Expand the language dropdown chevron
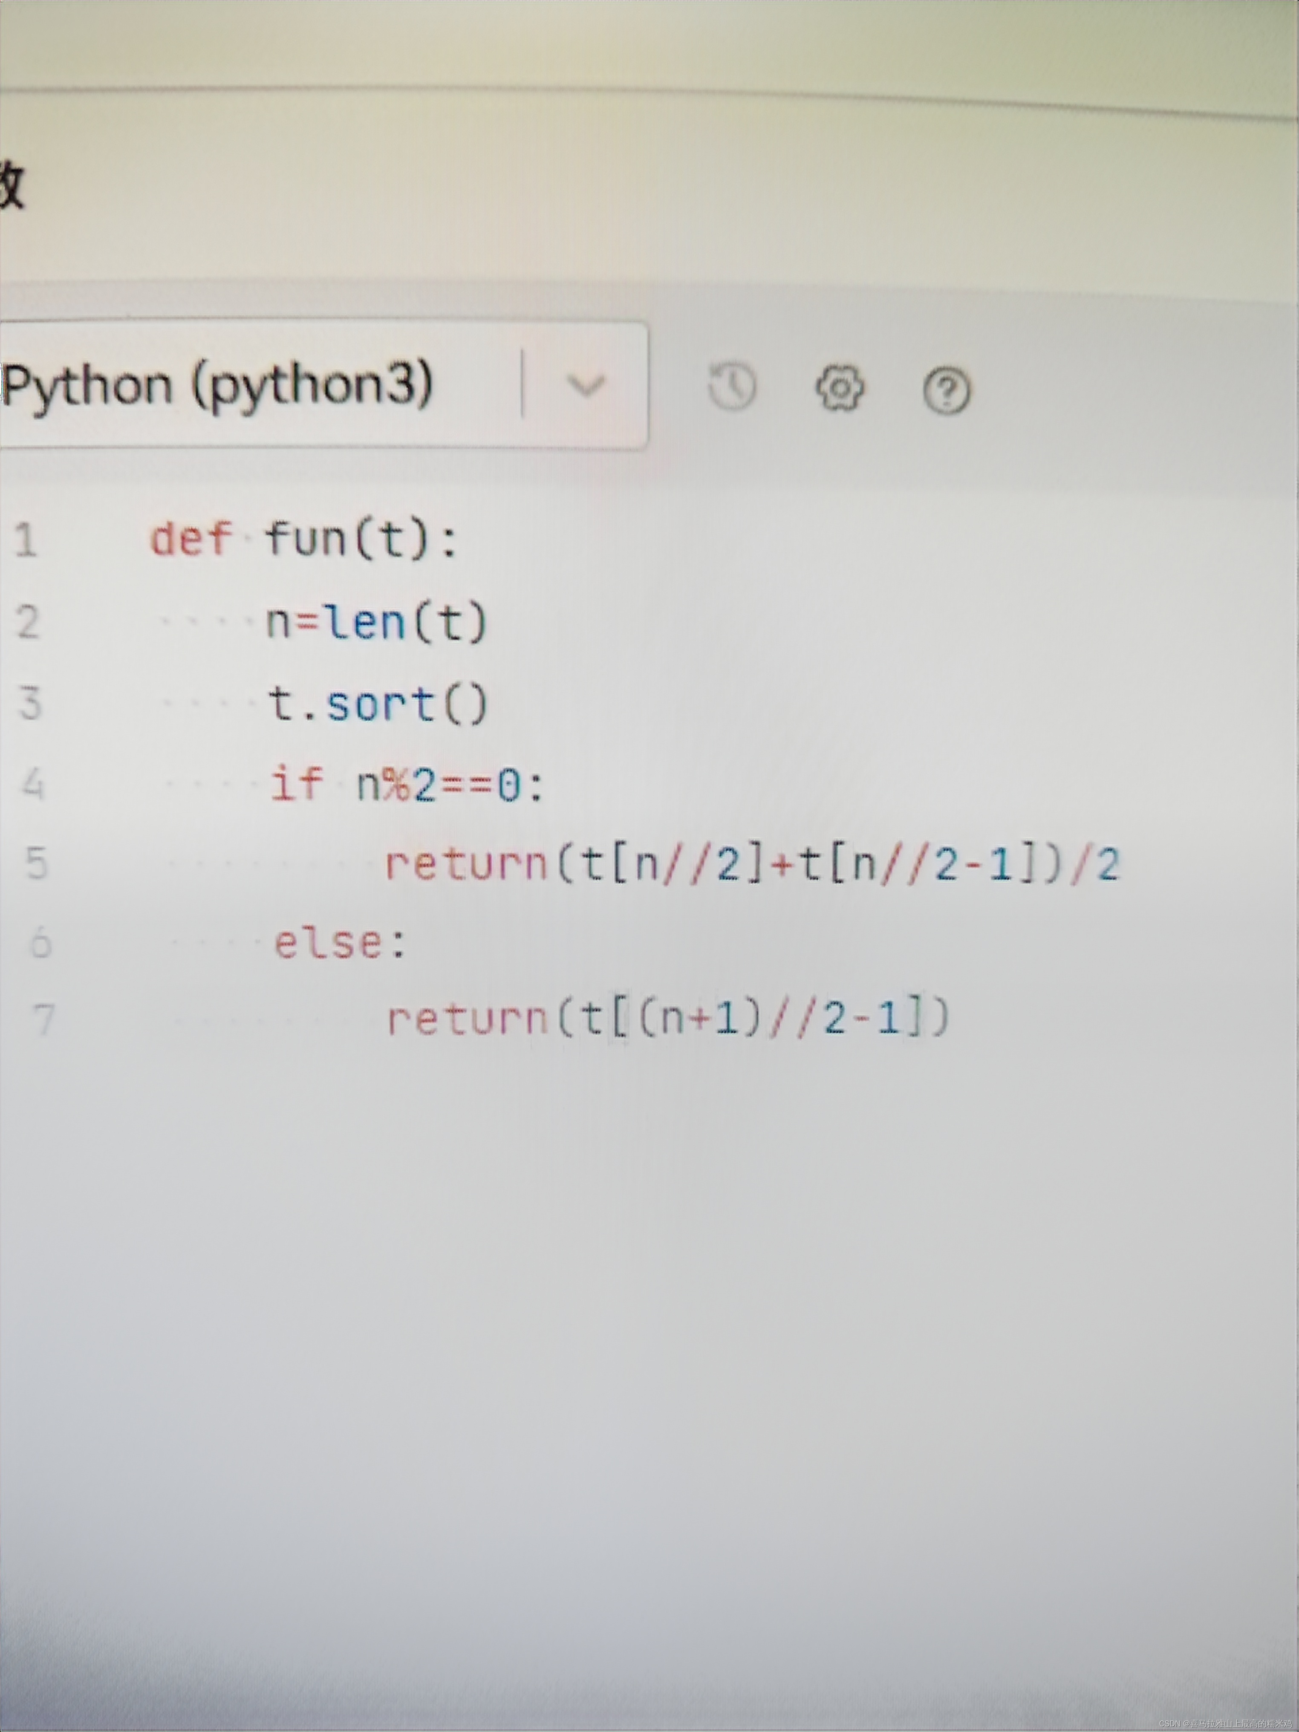The image size is (1299, 1732). point(586,384)
